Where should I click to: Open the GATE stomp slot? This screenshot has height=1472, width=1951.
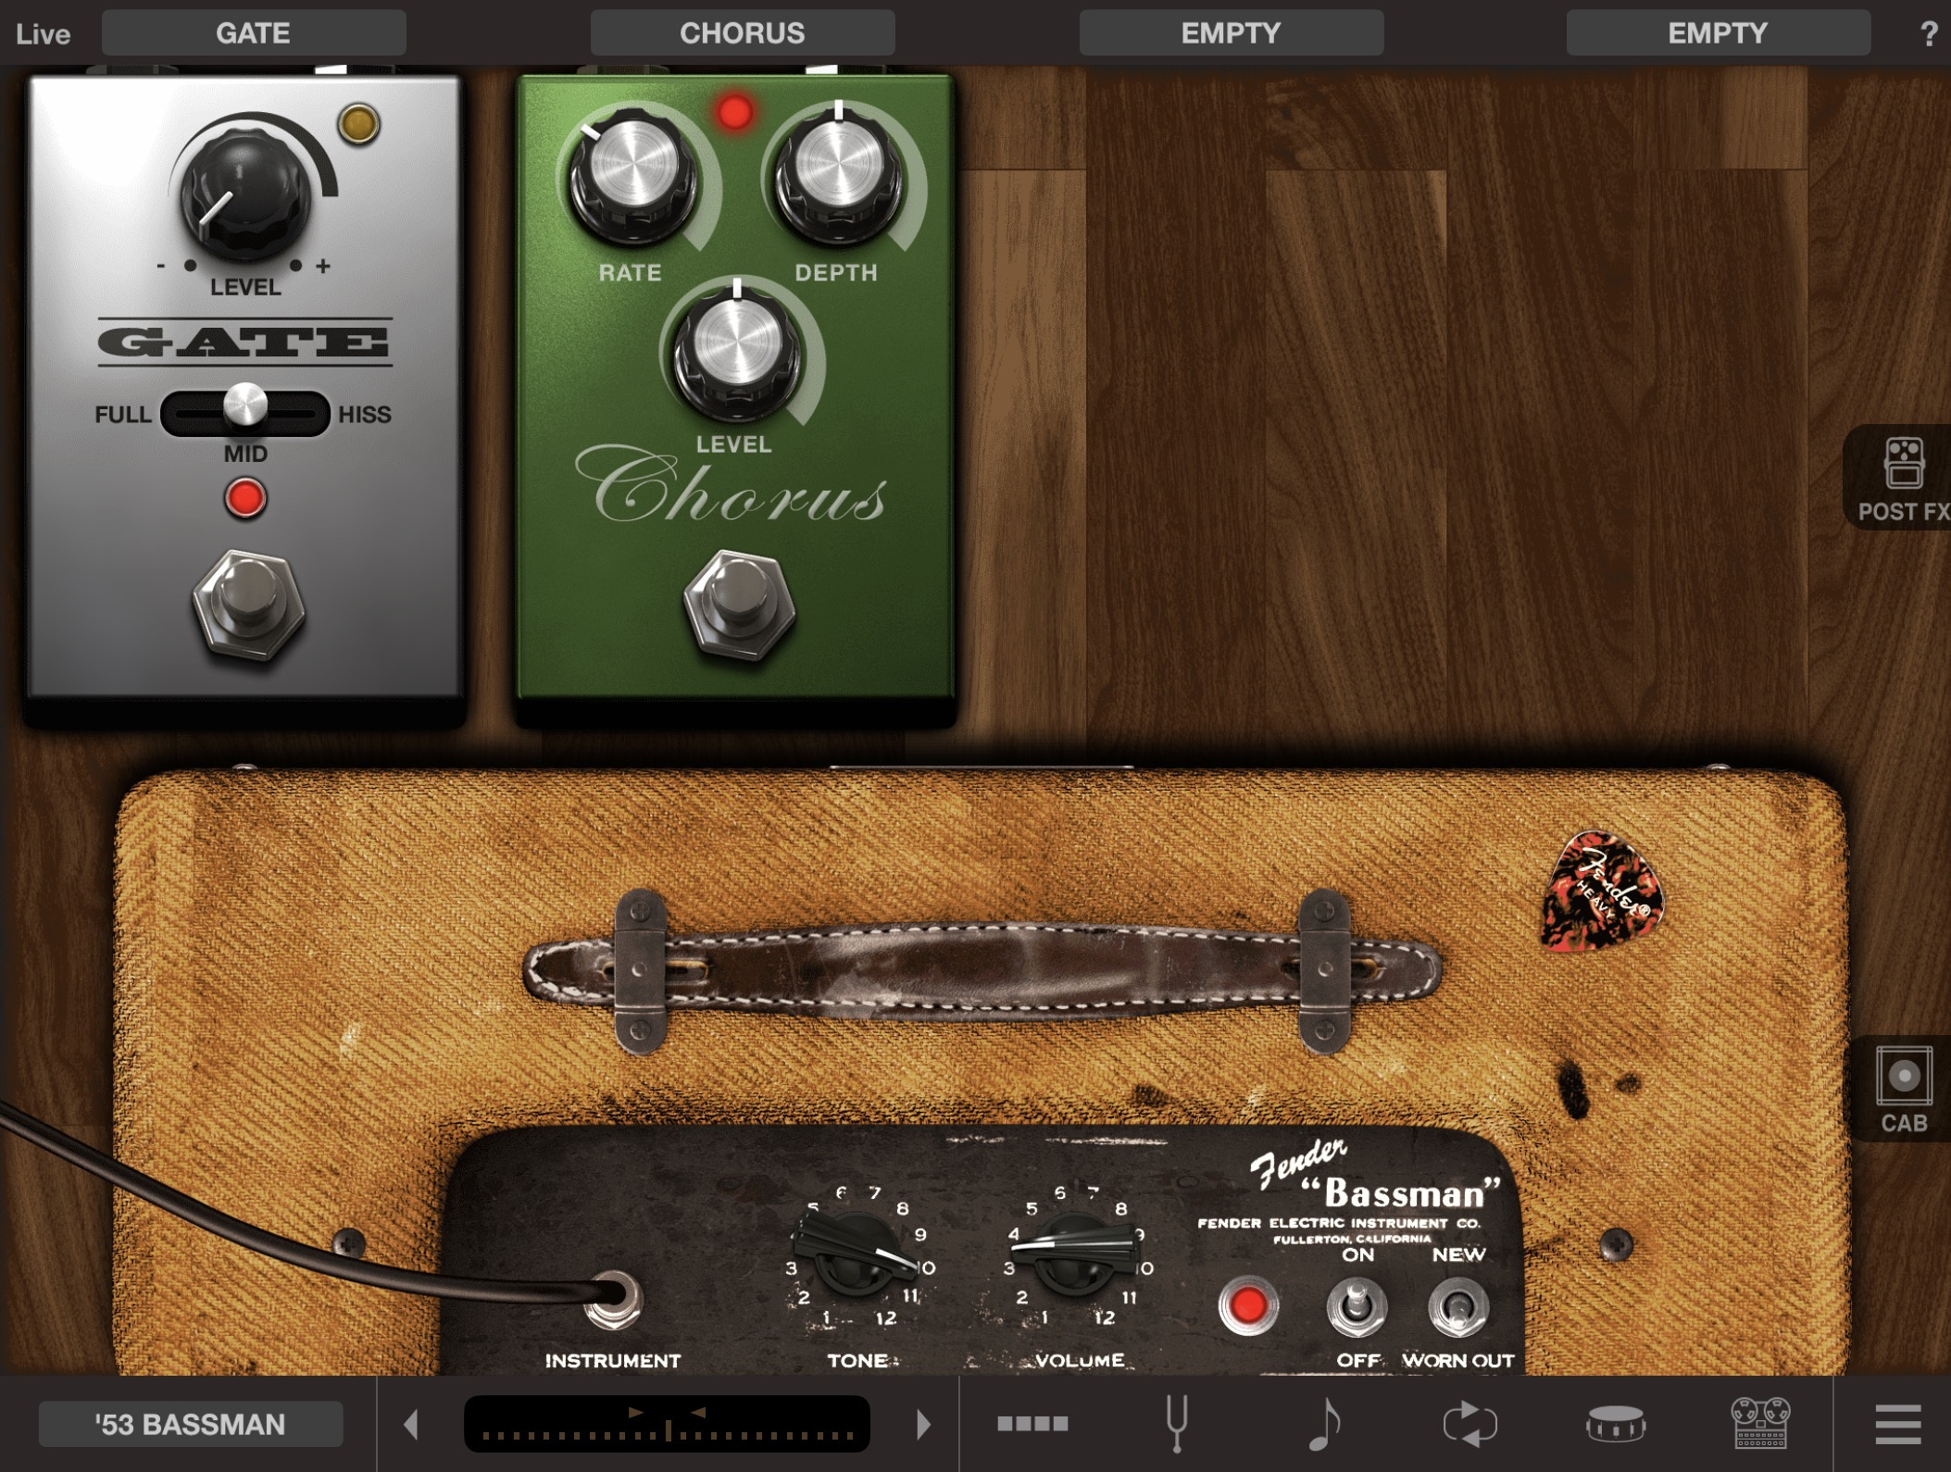tap(254, 33)
